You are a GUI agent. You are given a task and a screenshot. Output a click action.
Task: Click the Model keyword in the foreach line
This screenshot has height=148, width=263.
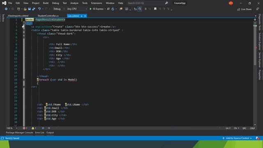72,80
